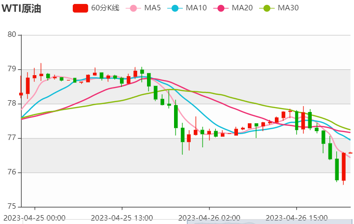Toggle the MA30 legend text
Viewport: 354px width, 224px height.
click(288, 8)
